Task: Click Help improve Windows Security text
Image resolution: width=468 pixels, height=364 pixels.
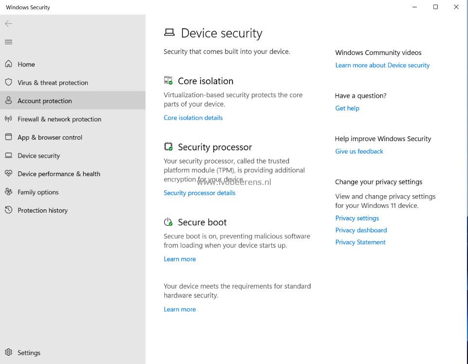Action: coord(383,139)
